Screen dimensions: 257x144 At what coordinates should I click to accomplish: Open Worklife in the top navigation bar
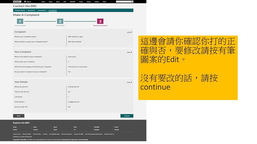tap(73, 2)
